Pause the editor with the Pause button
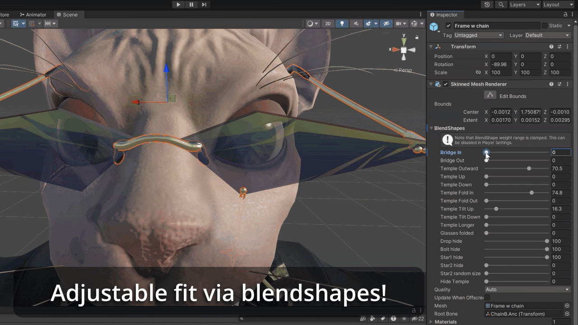 [x=191, y=5]
